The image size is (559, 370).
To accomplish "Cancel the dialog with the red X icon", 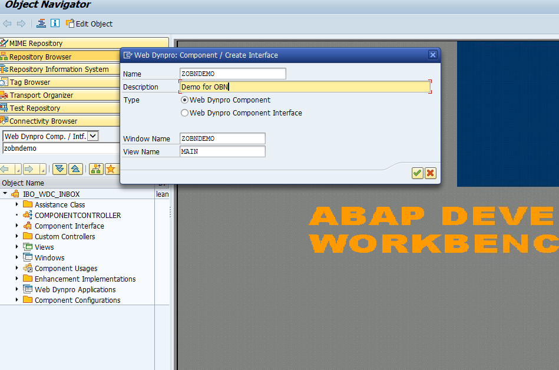I will tap(431, 173).
